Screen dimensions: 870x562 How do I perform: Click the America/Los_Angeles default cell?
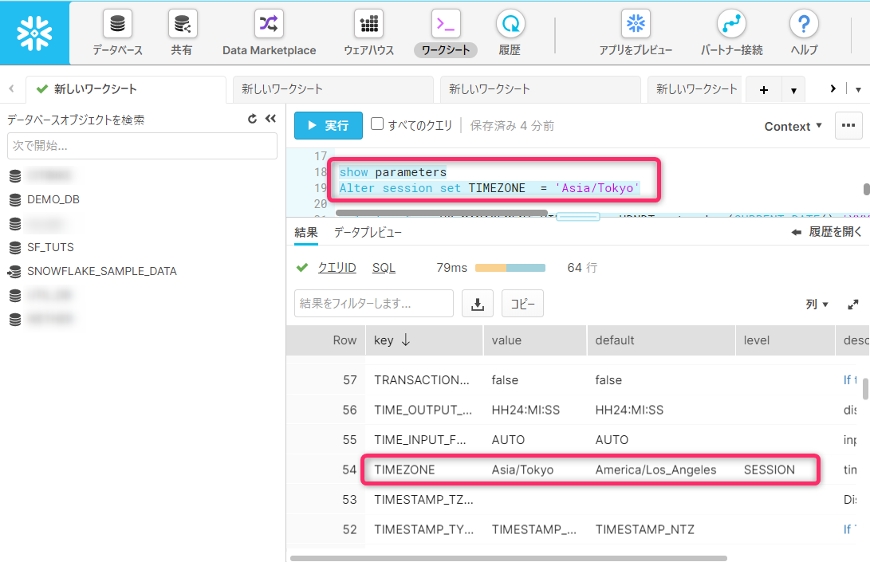click(x=655, y=470)
